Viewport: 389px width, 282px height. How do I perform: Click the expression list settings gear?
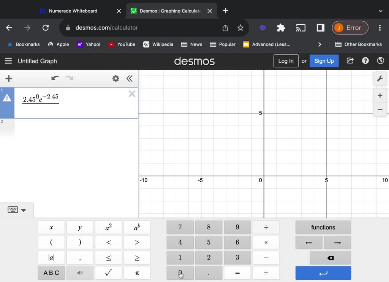pos(115,79)
